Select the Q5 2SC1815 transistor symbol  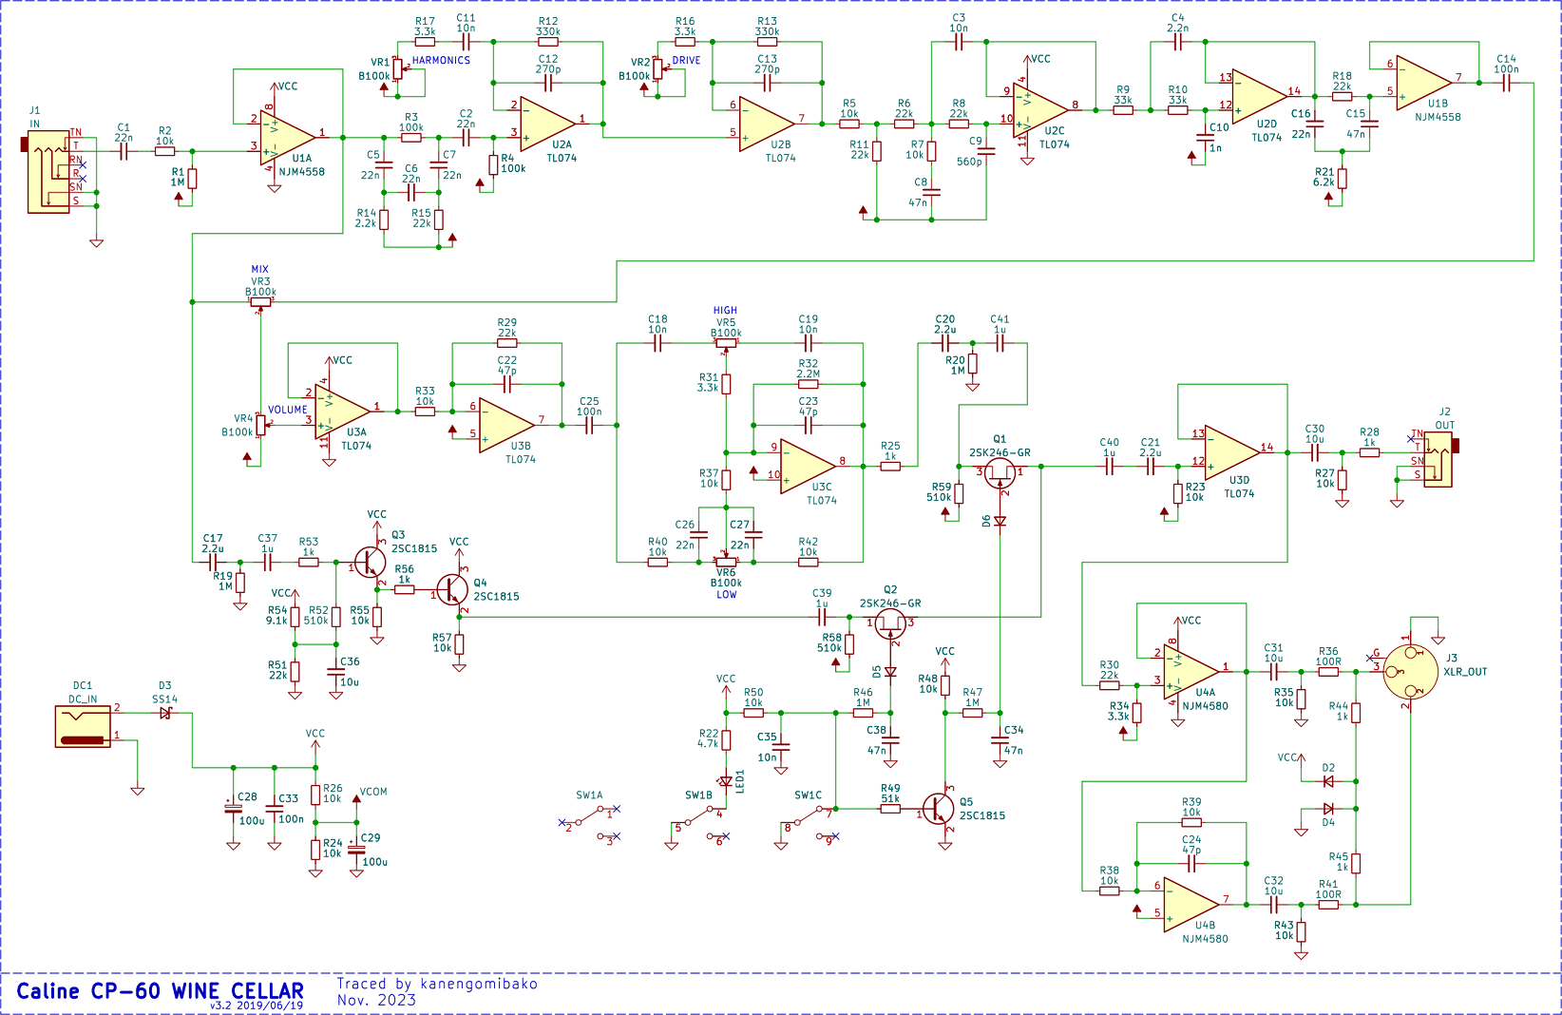pyautogui.click(x=939, y=808)
